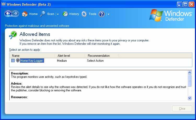Close the Windows Defender window
The width and height of the screenshot is (196, 120).
[192, 4]
